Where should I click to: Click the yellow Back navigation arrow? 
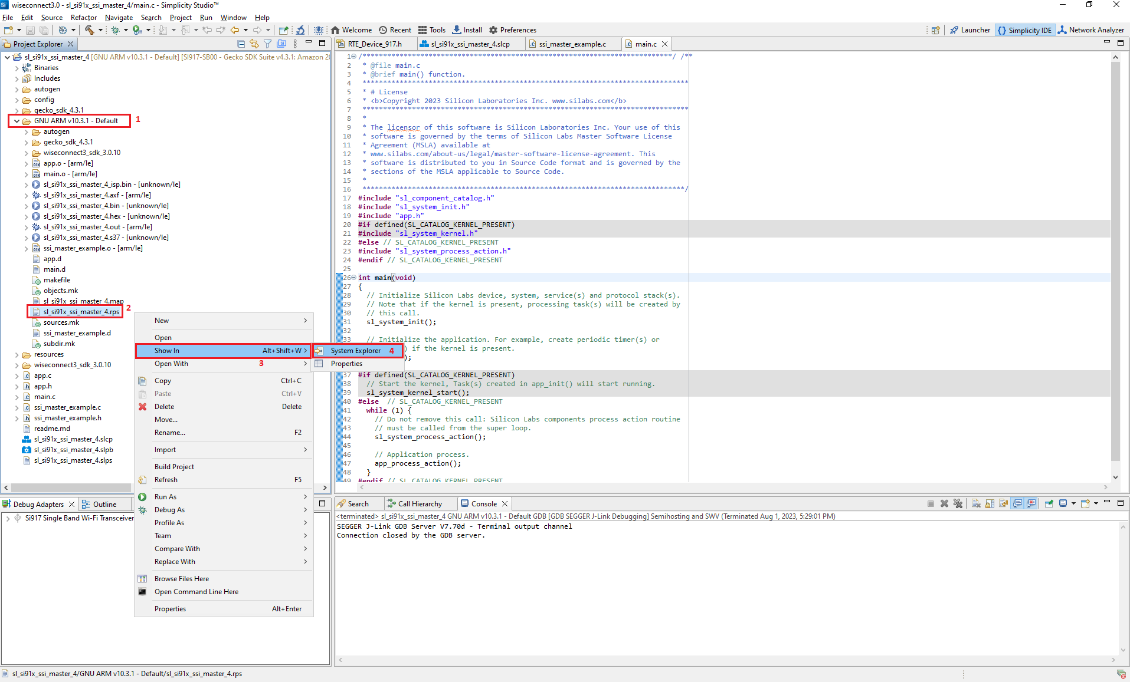click(x=235, y=30)
